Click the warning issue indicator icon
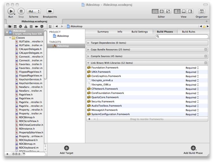 (x=204, y=26)
